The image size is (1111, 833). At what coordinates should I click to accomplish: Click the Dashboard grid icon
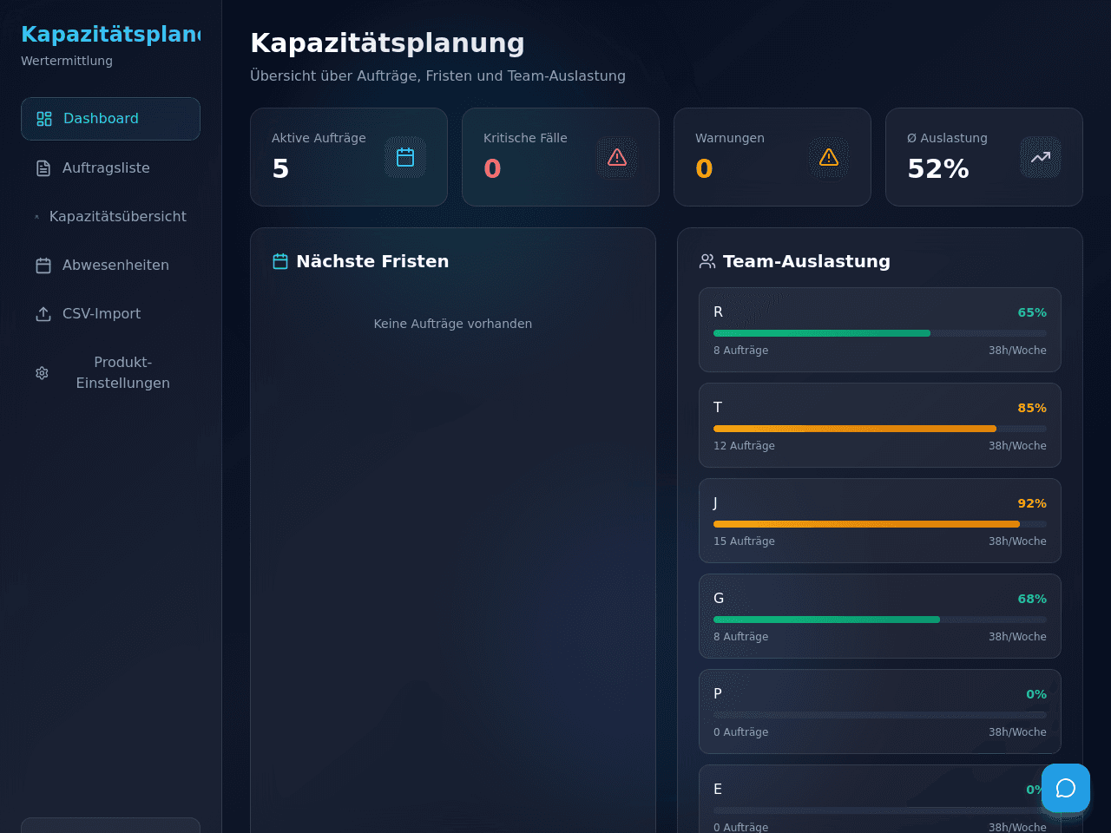[44, 119]
